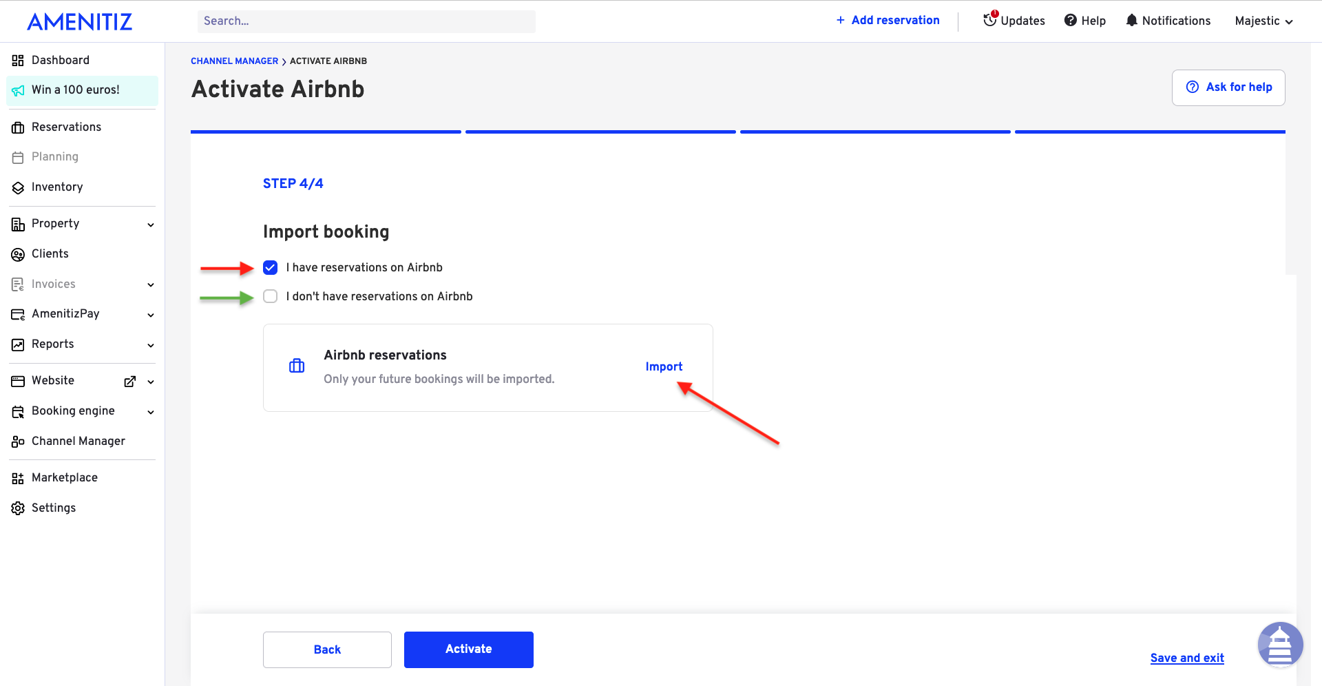Click the Marketplace grid-plus icon
Image resolution: width=1322 pixels, height=686 pixels.
(18, 478)
